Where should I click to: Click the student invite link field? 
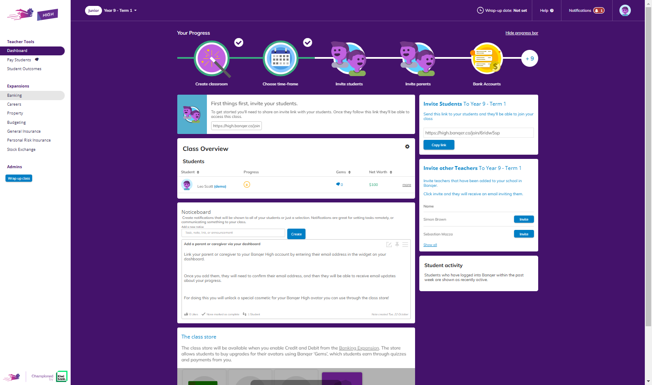coord(479,133)
